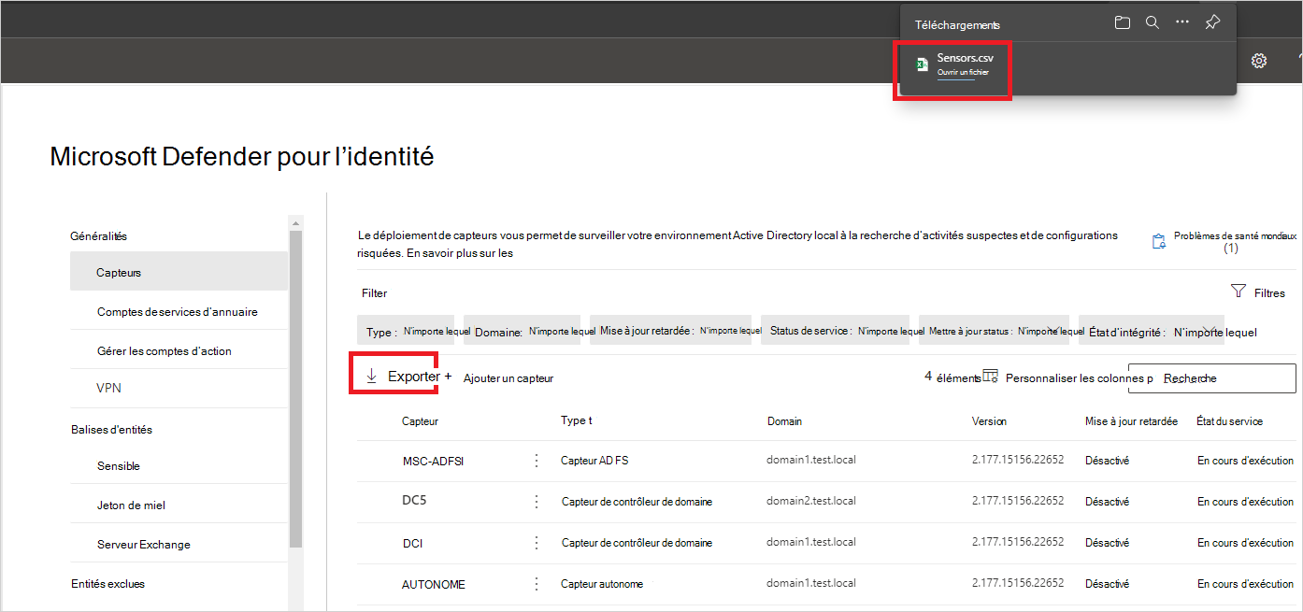Click 'Capteur AD FS' type cell

point(594,461)
